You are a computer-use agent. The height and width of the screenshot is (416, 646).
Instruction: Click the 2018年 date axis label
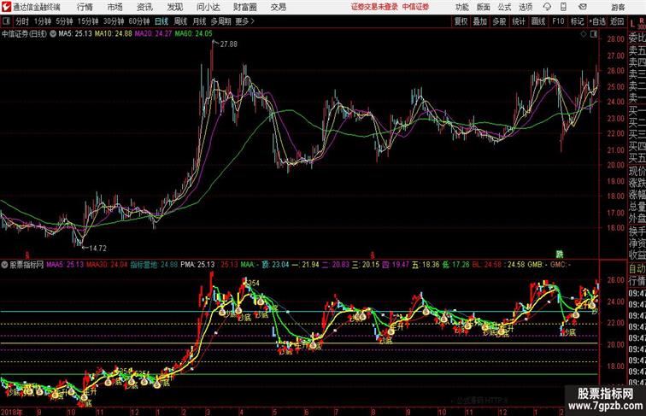click(12, 412)
